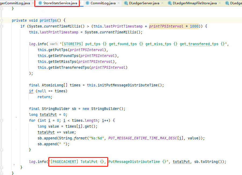
Task: Click the sb.append(" ") line
Action: pyautogui.click(x=54, y=144)
